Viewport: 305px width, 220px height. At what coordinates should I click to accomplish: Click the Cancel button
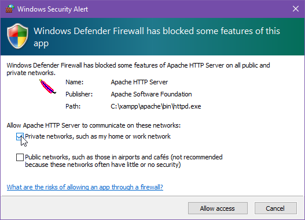pyautogui.click(x=275, y=208)
